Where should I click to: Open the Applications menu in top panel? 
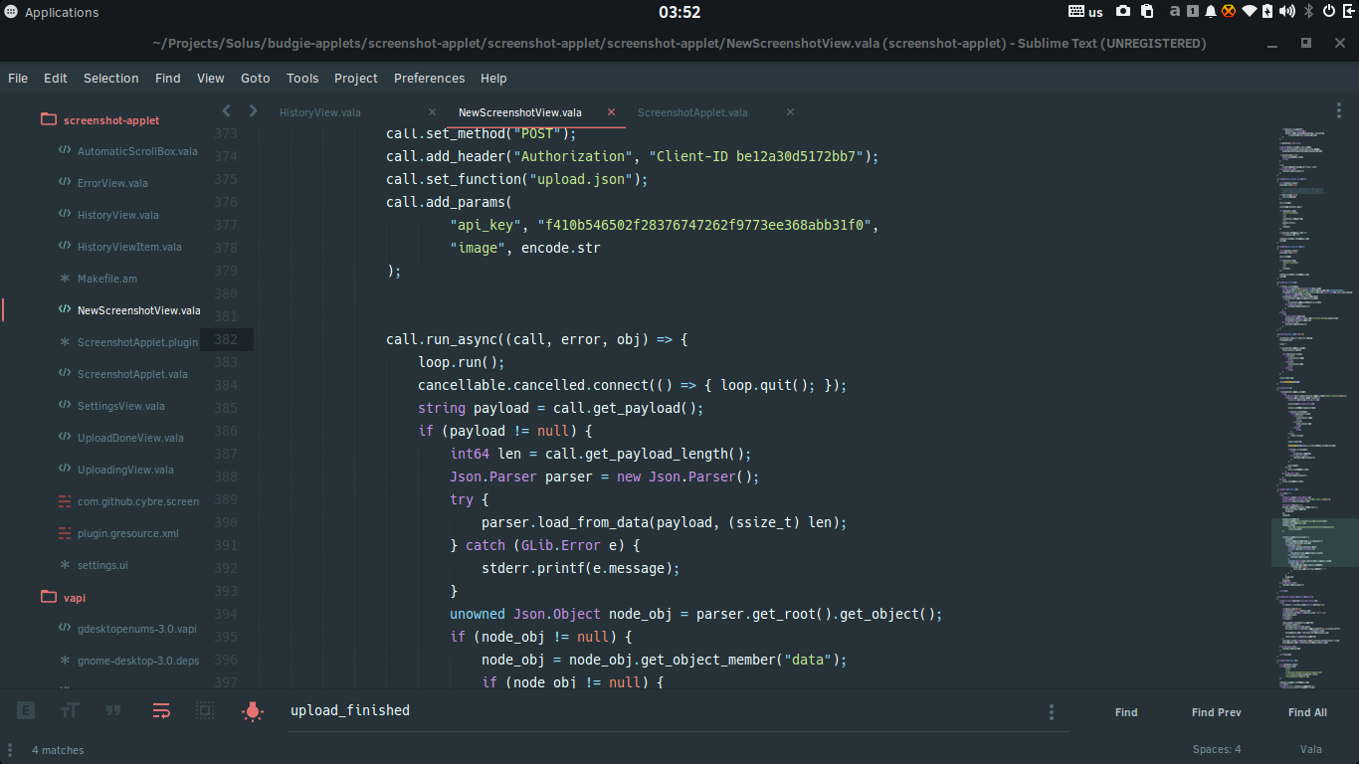point(52,12)
